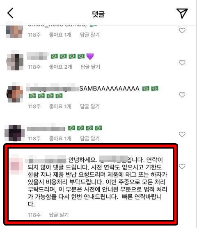Go back with the top-left arrow
The image size is (197, 228).
click(x=10, y=13)
